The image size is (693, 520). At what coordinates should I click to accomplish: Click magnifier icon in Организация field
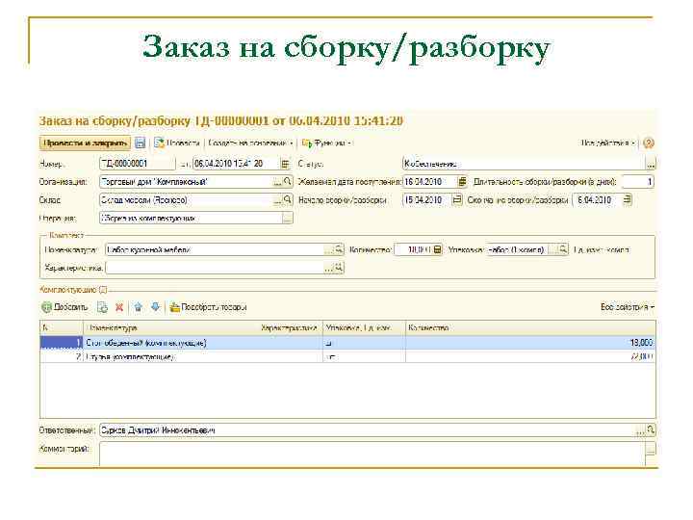coord(287,182)
